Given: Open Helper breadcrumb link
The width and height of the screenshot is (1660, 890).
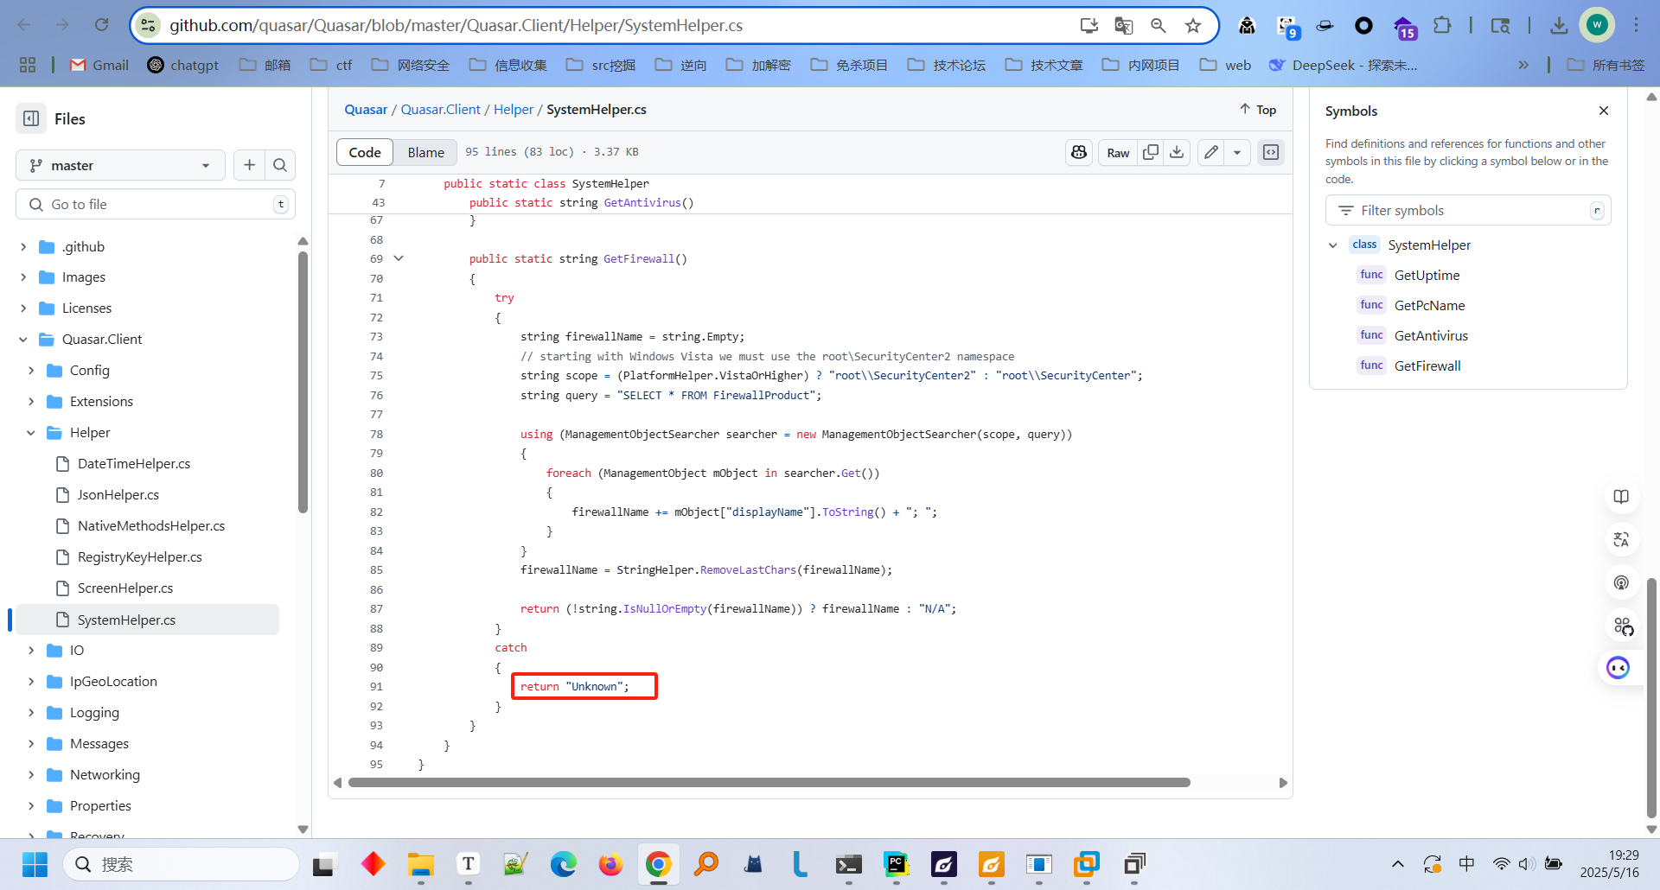Looking at the screenshot, I should [514, 110].
